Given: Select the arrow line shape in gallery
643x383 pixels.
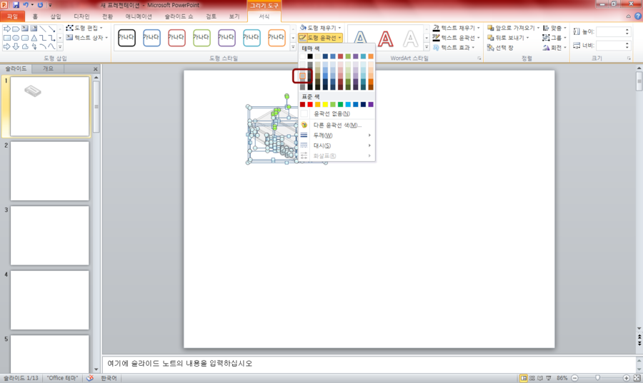Looking at the screenshot, I should click(x=51, y=29).
